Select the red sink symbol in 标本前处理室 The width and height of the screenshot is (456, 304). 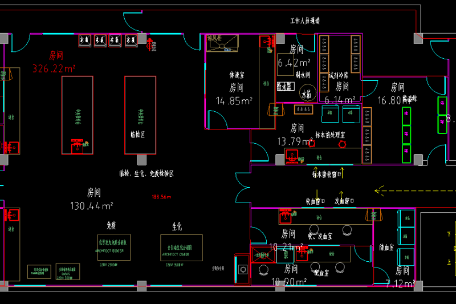pyautogui.click(x=291, y=156)
